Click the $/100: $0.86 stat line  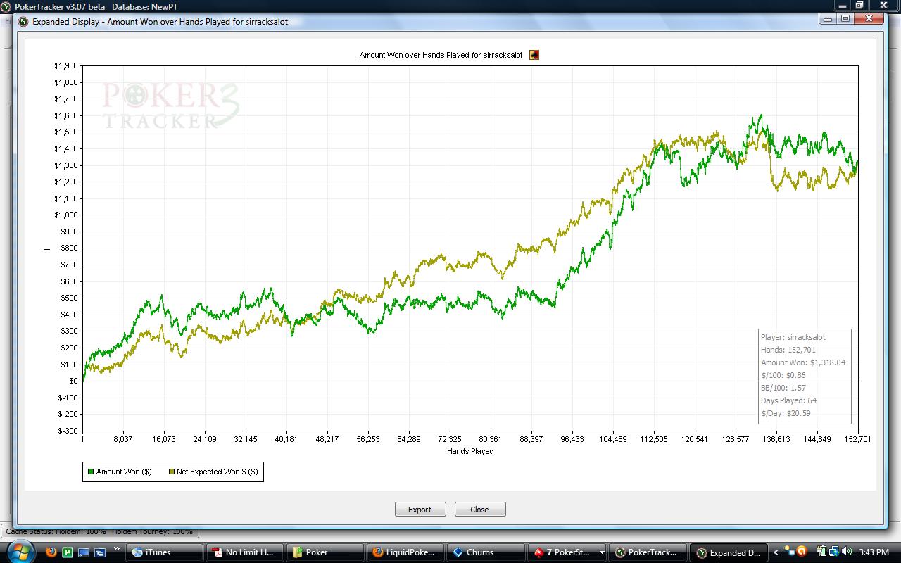783,375
